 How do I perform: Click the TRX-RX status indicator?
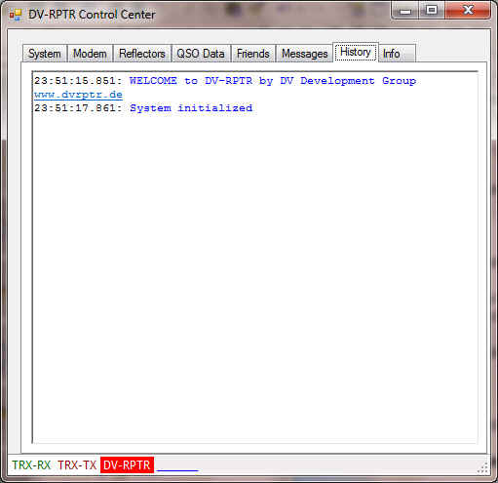click(x=31, y=465)
